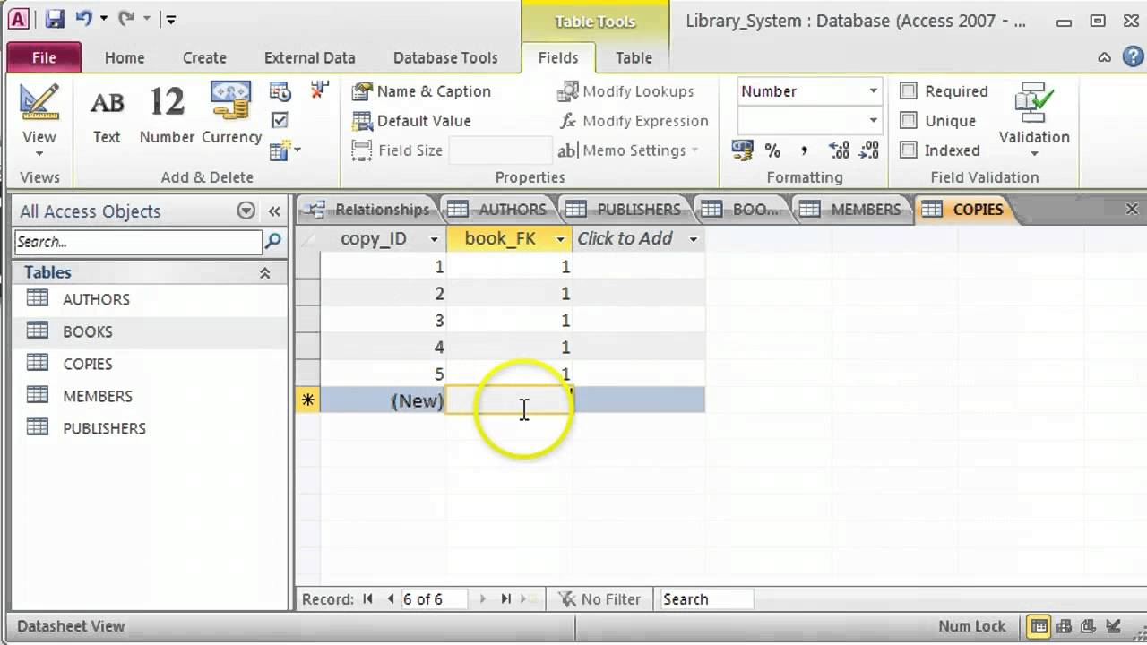Undo the last action
This screenshot has height=645, width=1147.
click(83, 18)
